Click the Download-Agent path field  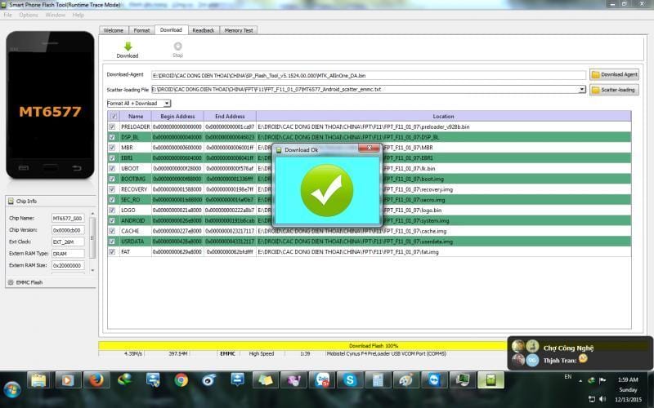tap(369, 75)
